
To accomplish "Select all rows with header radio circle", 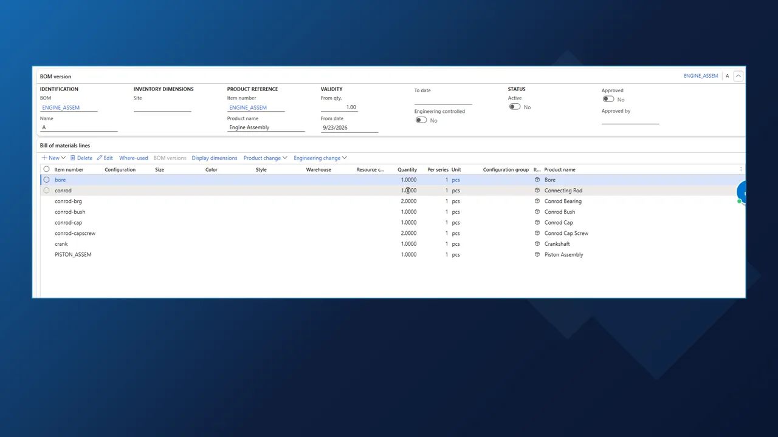I will click(46, 169).
